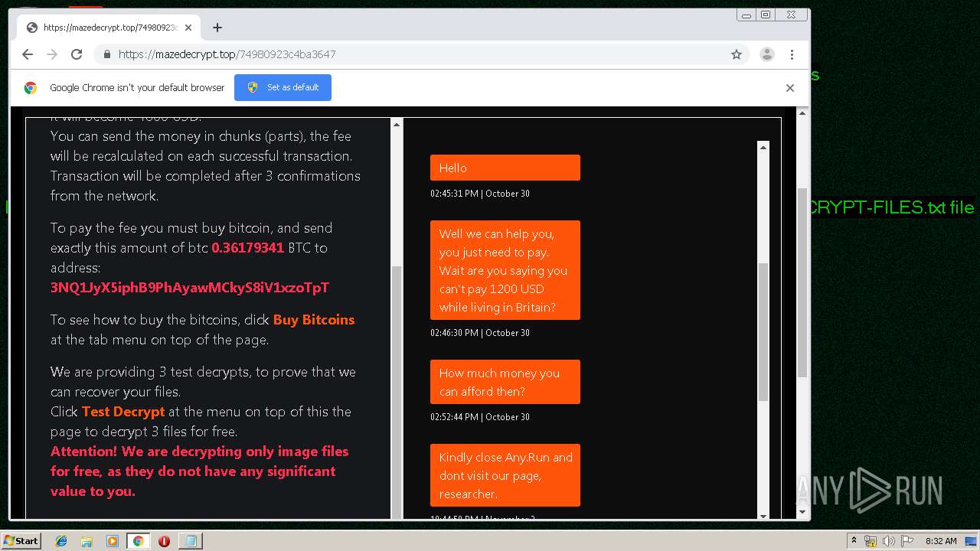This screenshot has height=551, width=980.
Task: Click the 8:32 AM system clock
Action: (x=940, y=541)
